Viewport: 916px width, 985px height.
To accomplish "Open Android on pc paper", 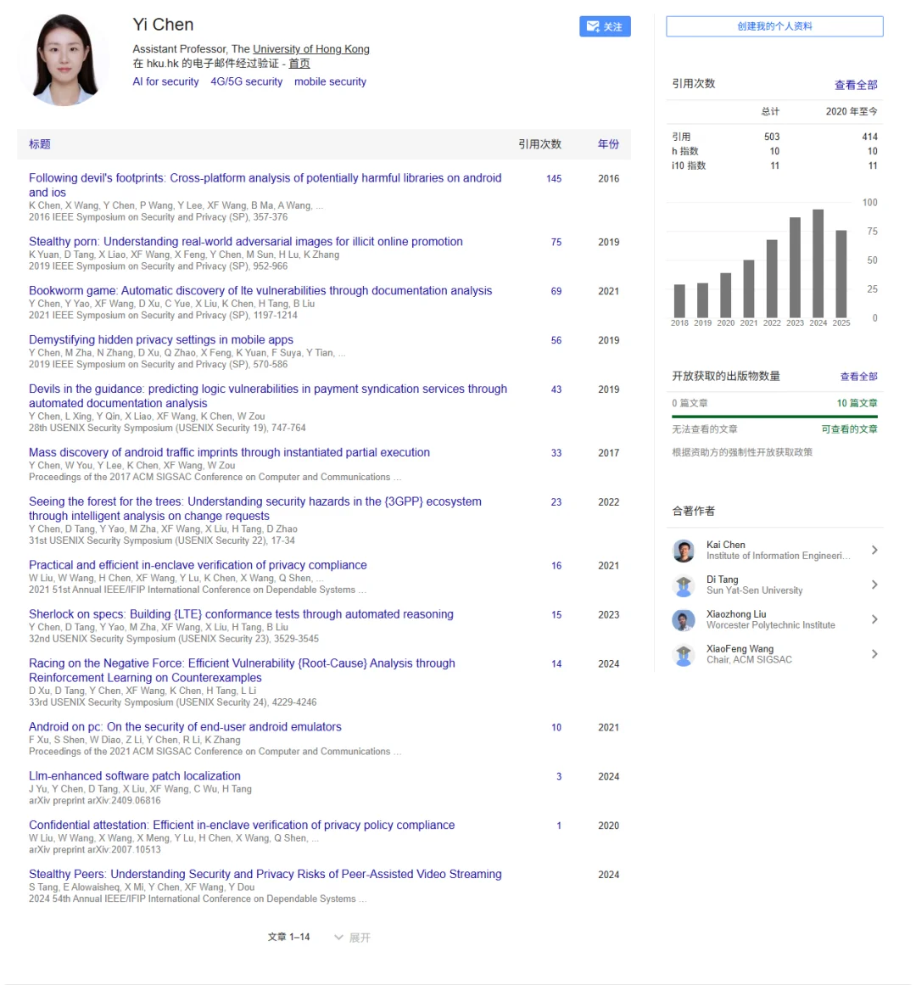I will pyautogui.click(x=185, y=727).
